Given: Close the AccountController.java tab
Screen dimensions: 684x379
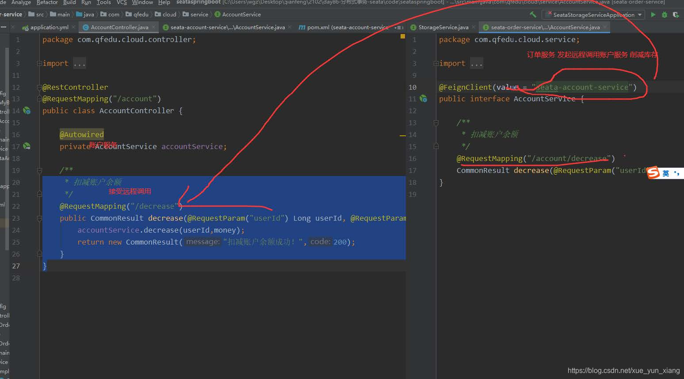Looking at the screenshot, I should (x=153, y=27).
